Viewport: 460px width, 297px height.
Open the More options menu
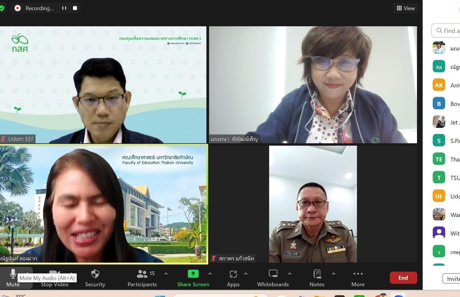pos(358,278)
